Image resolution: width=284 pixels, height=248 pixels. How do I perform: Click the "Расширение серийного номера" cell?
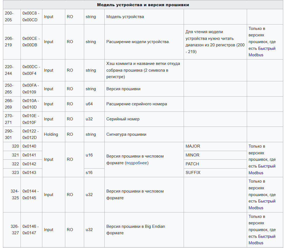point(136,104)
